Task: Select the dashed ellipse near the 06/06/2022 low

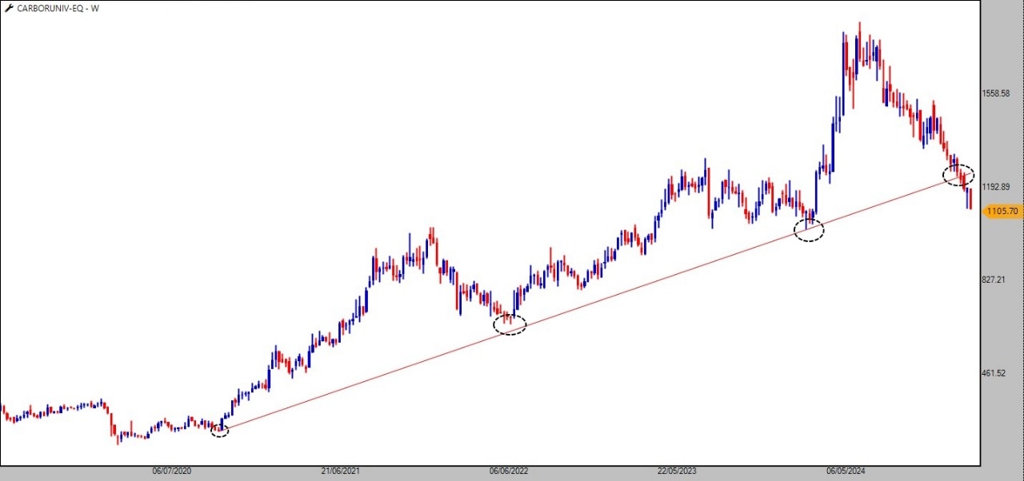Action: pos(510,324)
